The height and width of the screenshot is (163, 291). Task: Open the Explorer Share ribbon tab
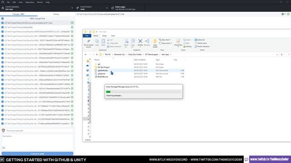pyautogui.click(x=105, y=36)
